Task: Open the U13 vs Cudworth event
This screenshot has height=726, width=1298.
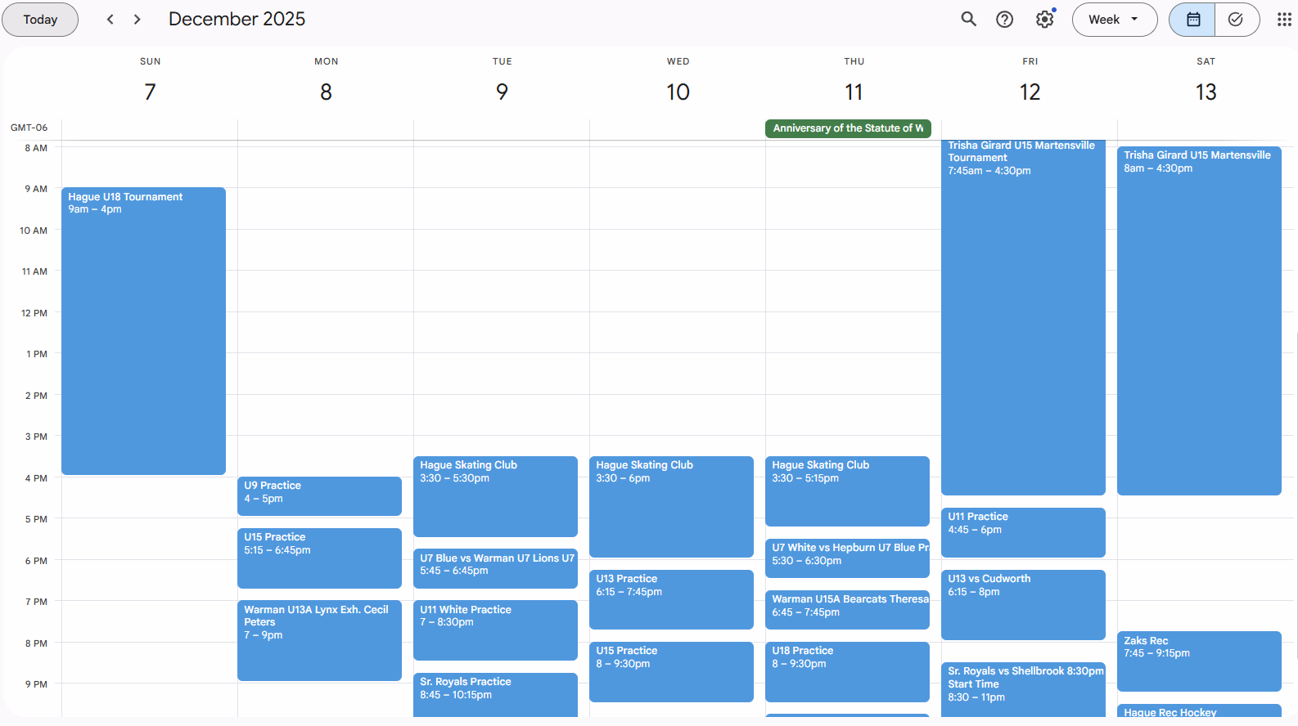Action: [x=1023, y=603]
